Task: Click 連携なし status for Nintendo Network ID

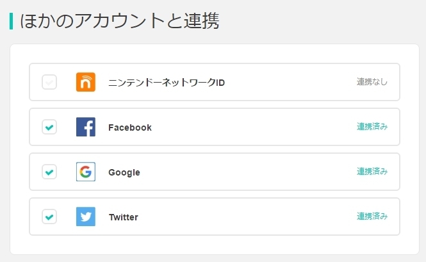Action: (x=372, y=81)
